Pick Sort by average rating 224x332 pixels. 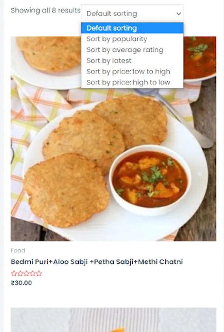[x=132, y=50]
